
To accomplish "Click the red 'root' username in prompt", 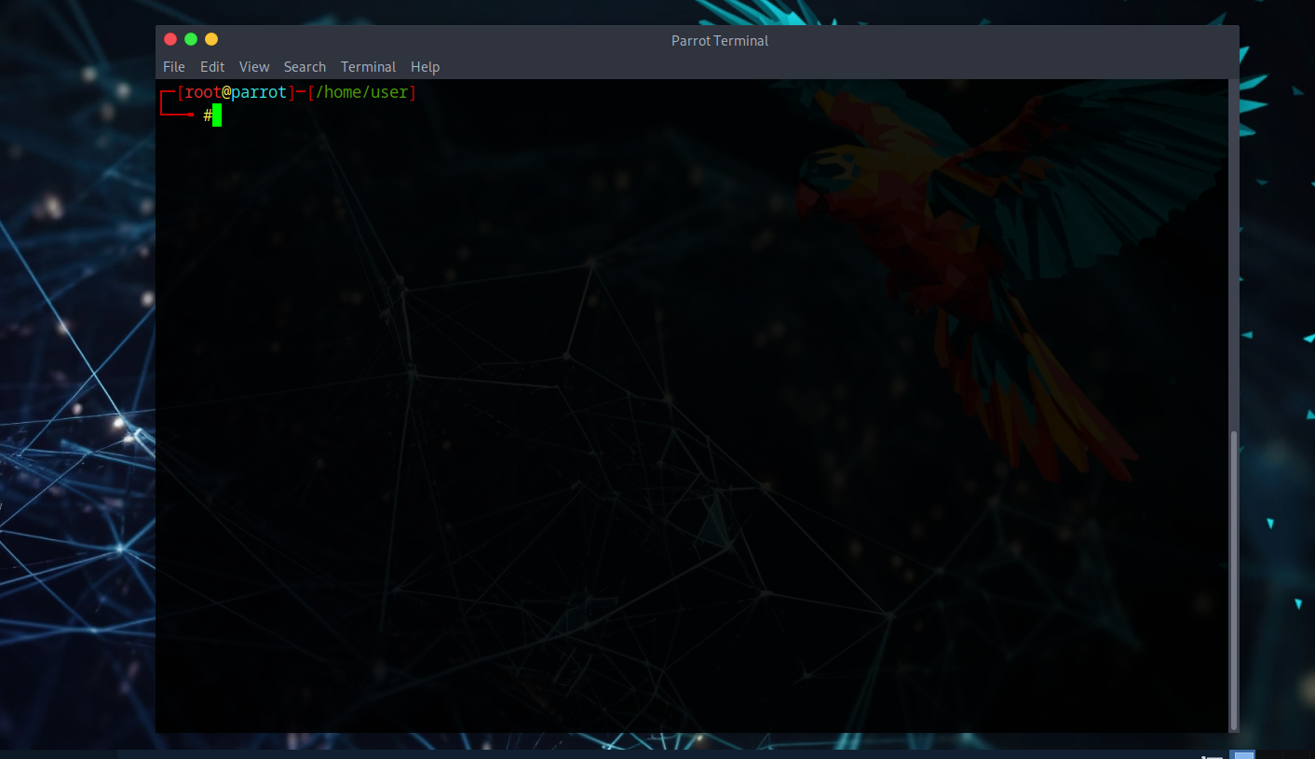I will pyautogui.click(x=203, y=92).
